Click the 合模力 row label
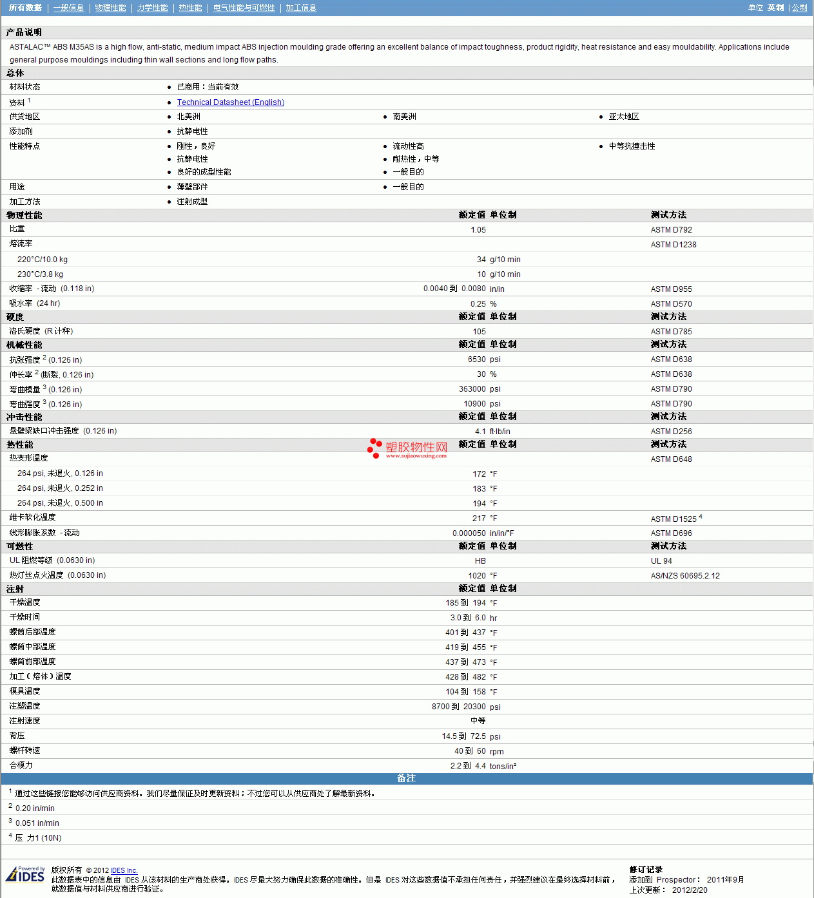Screen dimensions: 814x898 tap(21, 765)
